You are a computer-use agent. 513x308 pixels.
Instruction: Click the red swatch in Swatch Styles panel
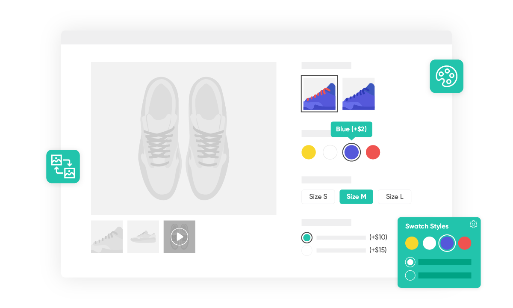(x=464, y=243)
